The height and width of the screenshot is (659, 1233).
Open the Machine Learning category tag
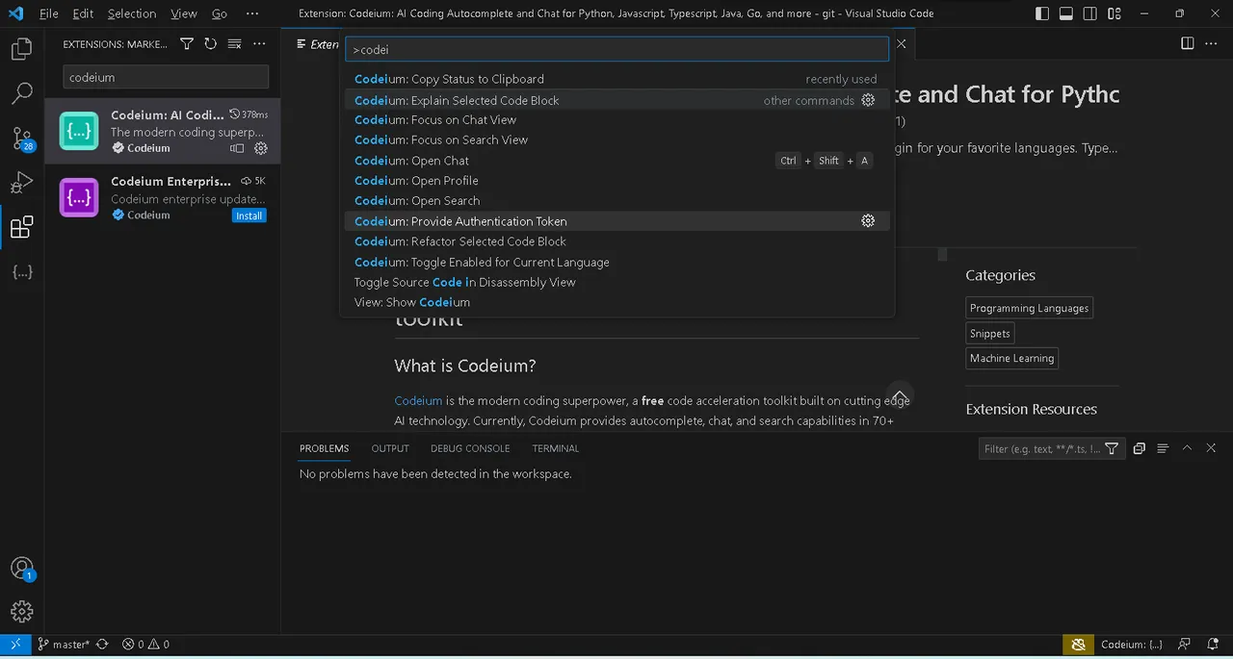[x=1011, y=358]
